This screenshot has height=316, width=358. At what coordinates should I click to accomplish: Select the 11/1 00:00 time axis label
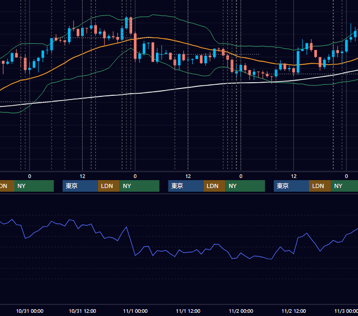click(135, 311)
